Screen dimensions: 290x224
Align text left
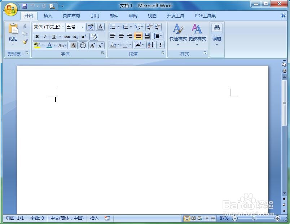pos(113,36)
